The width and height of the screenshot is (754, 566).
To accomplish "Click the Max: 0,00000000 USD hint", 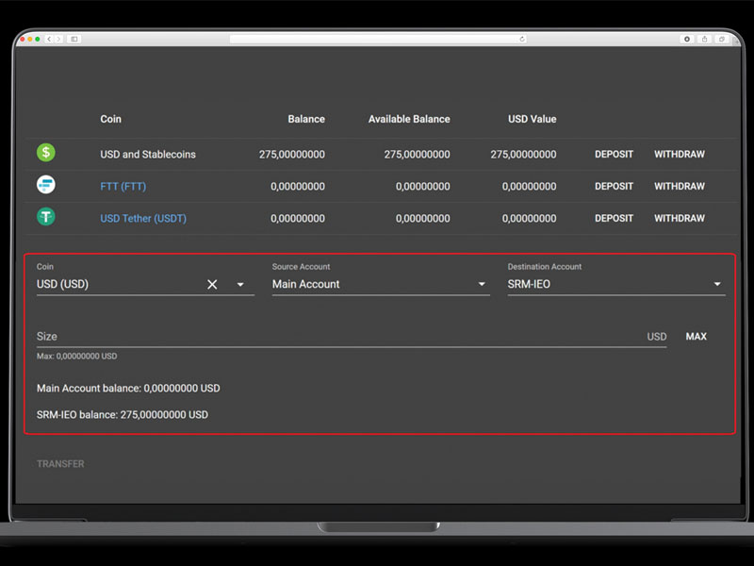I will [77, 357].
